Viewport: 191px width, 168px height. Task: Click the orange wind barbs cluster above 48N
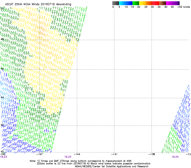[42, 32]
